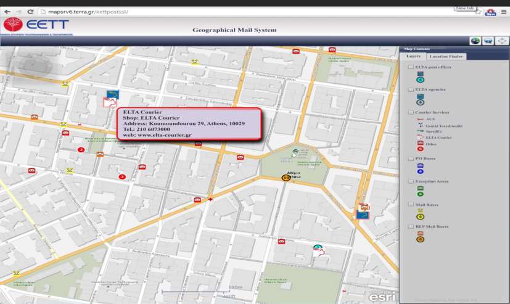Click the 'Geographical Mail System' page title
This screenshot has width=510, height=304.
point(234,30)
